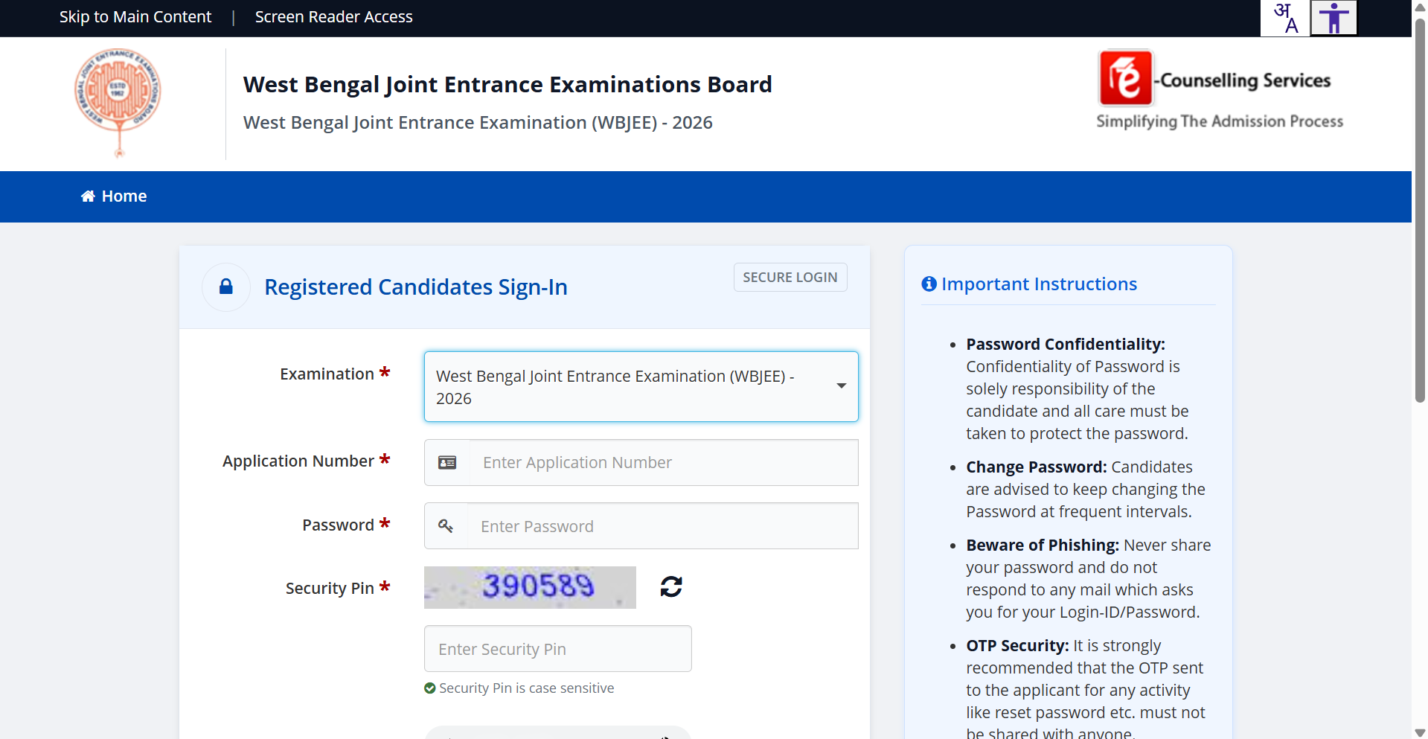Viewport: 1428px width, 739px height.
Task: Open the accessibility options icon
Action: [x=1333, y=18]
